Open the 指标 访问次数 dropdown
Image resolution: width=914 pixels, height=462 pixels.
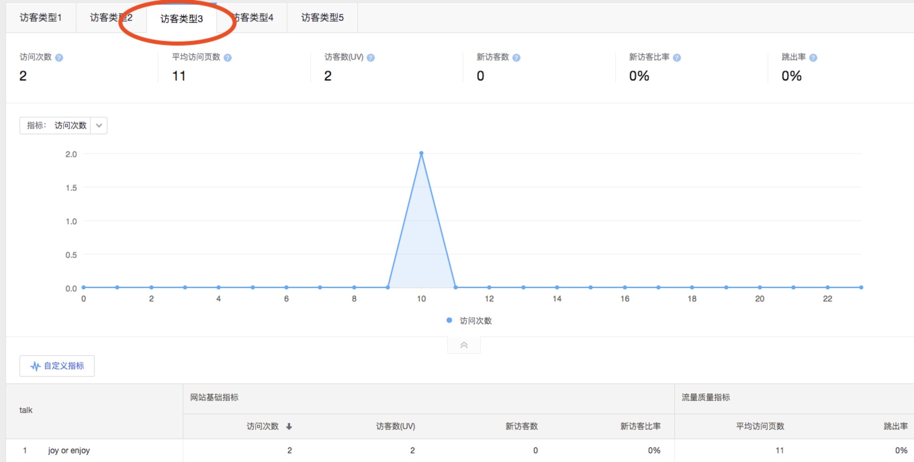click(x=99, y=126)
